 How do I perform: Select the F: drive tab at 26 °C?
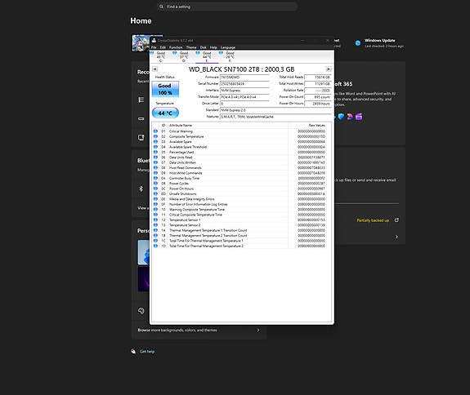(x=230, y=56)
